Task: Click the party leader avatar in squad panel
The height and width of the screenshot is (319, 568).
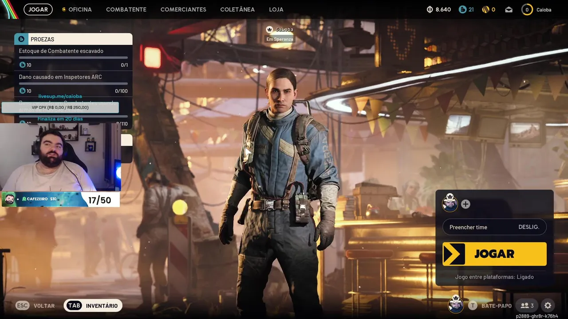Action: [450, 203]
